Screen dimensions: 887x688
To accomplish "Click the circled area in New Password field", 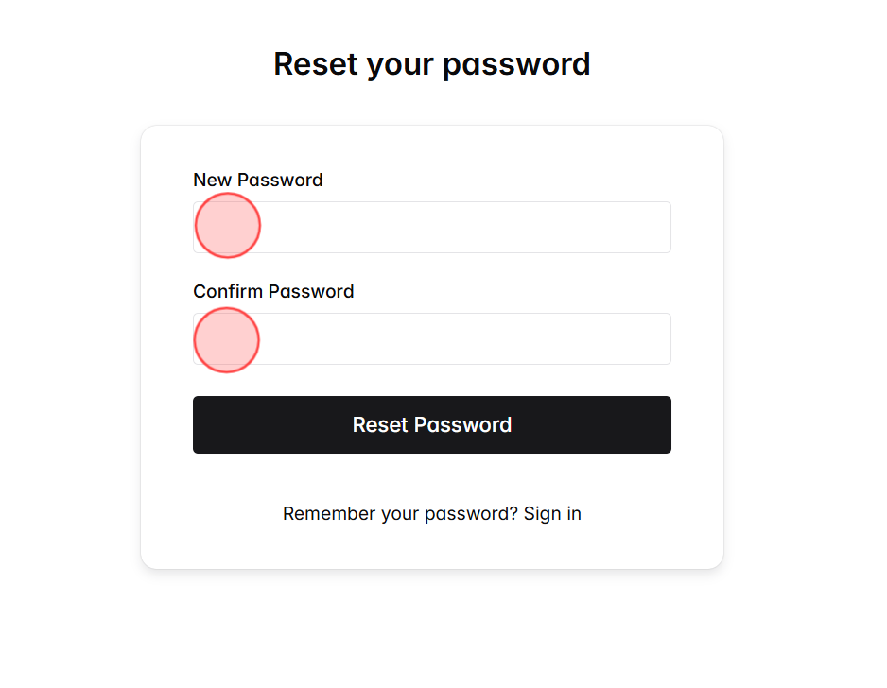I will coord(227,226).
